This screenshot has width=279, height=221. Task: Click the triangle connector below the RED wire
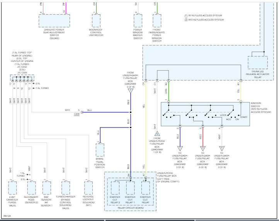203,148
